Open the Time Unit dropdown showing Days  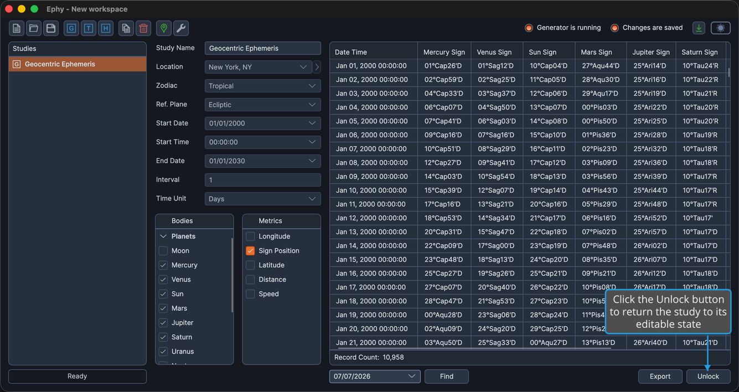pyautogui.click(x=263, y=199)
